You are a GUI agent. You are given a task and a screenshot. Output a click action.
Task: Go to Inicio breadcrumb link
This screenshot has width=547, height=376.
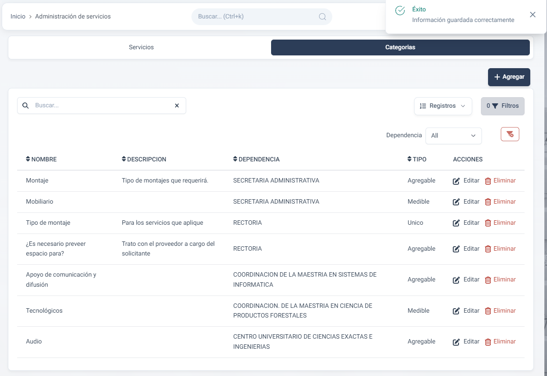tap(18, 17)
